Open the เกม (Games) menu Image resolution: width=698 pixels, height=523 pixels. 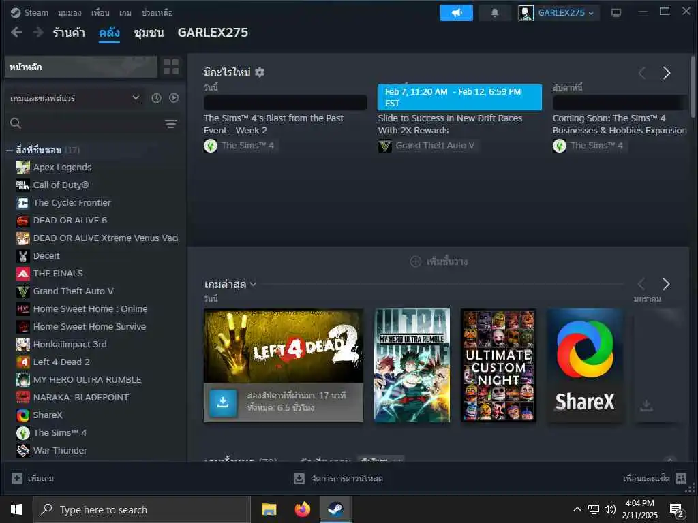125,13
